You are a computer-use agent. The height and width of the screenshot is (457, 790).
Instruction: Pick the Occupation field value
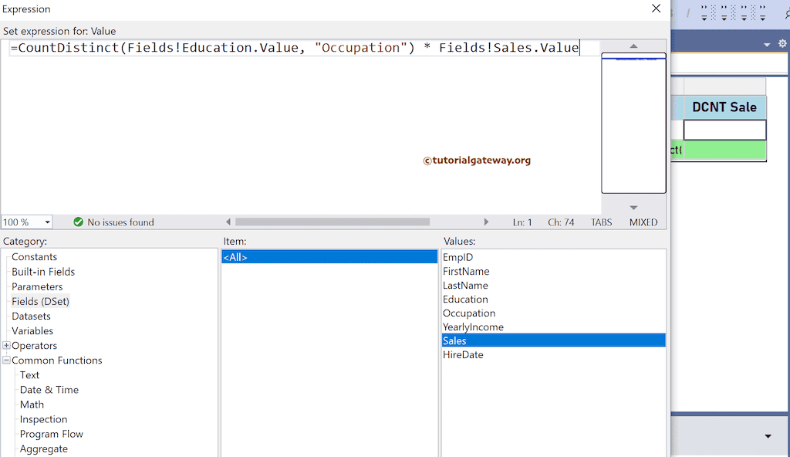pyautogui.click(x=469, y=313)
